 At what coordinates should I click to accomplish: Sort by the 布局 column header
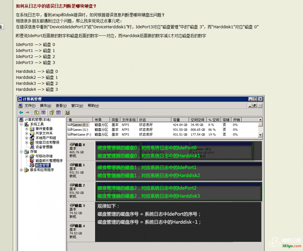tap(102, 120)
